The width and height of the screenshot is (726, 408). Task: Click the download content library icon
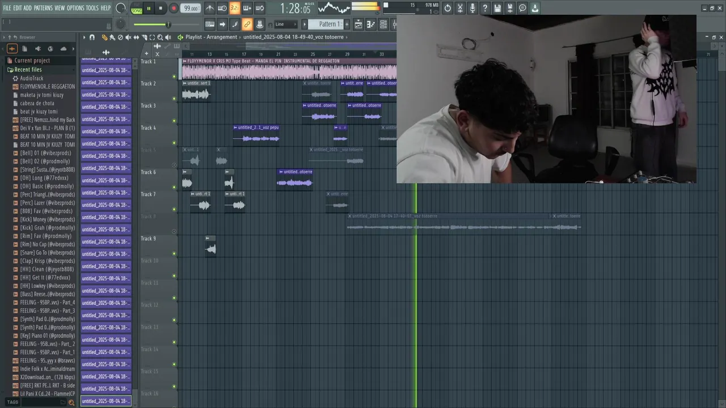[535, 8]
